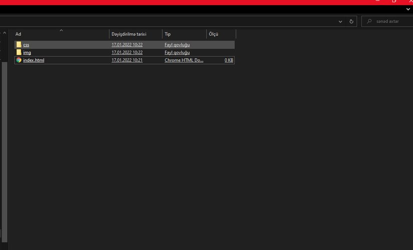413x250 pixels.
Task: Sort files by the Tip column
Action: coord(184,34)
